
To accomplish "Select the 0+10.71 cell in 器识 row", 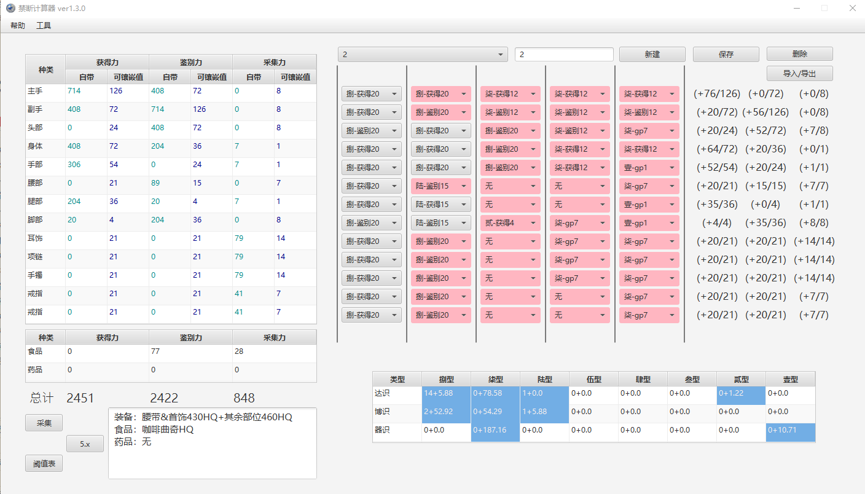I will (x=790, y=433).
